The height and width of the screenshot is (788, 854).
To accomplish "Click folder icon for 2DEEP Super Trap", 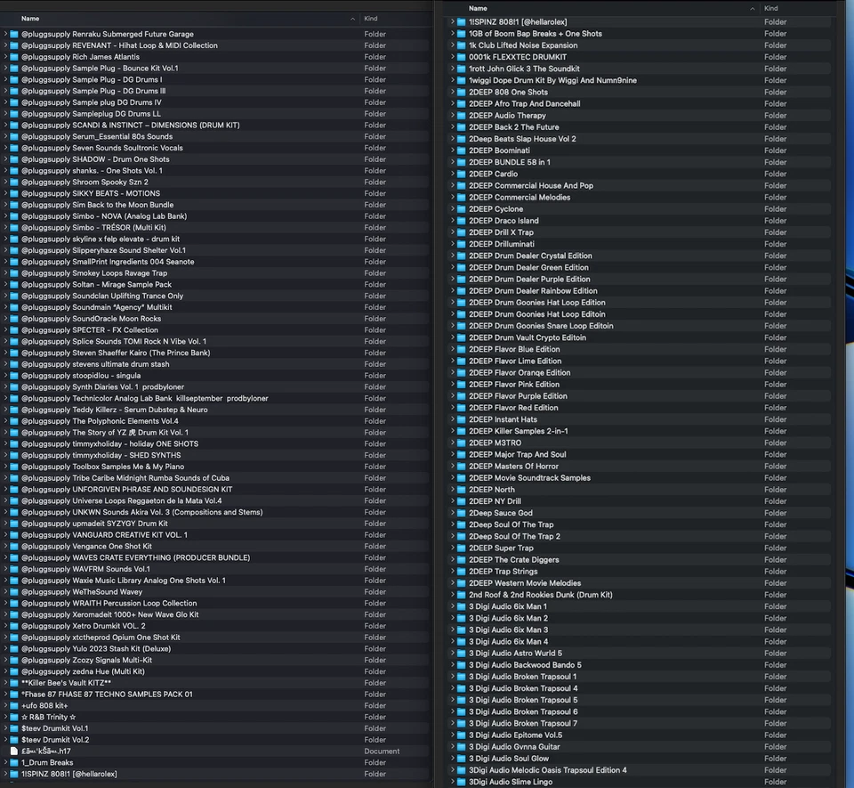I will coord(462,548).
